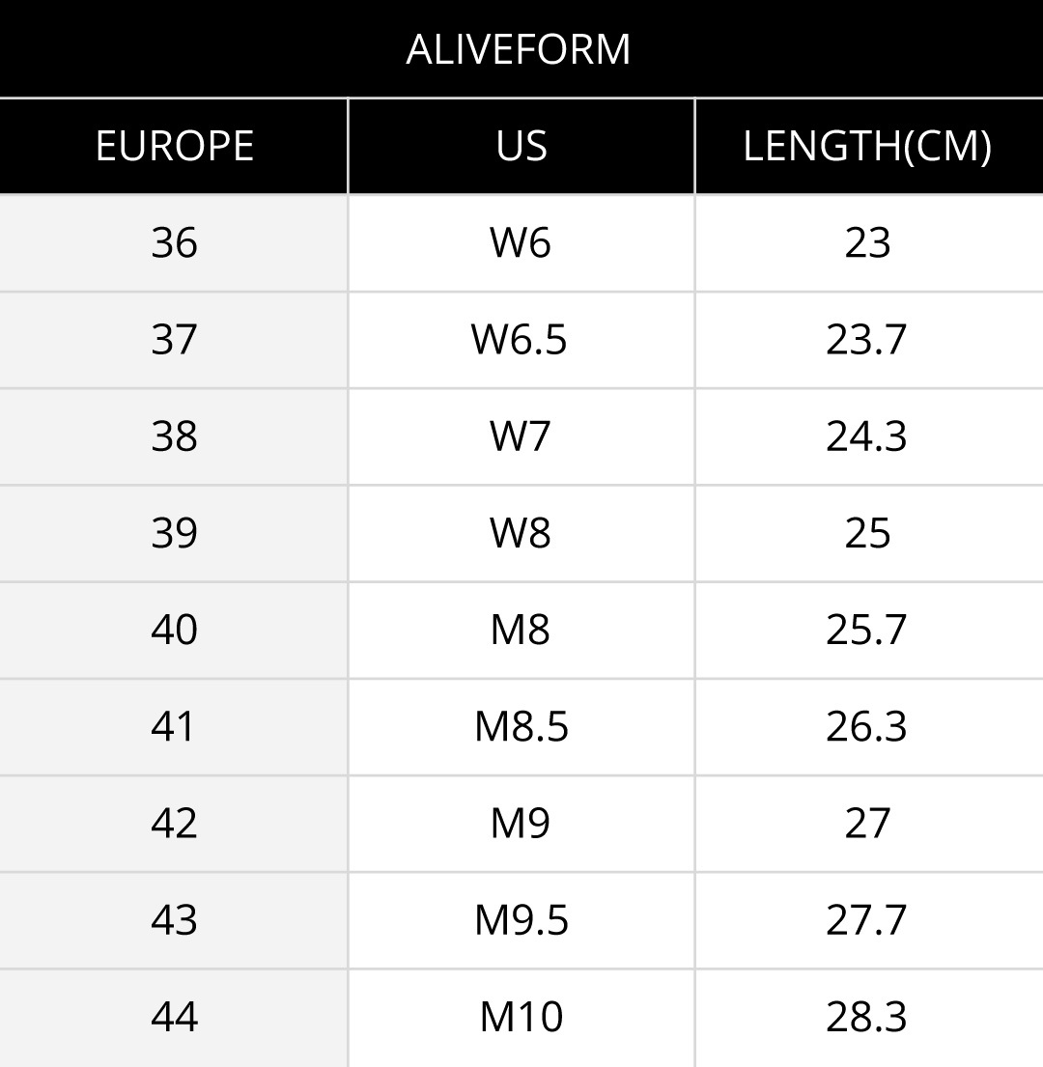Screen dimensions: 1043x1067
Task: Select the EUROPE column header
Action: pos(174,146)
